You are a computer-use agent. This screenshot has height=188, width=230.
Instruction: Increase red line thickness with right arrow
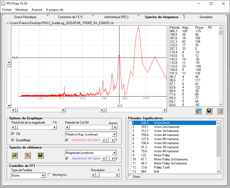tap(113, 140)
